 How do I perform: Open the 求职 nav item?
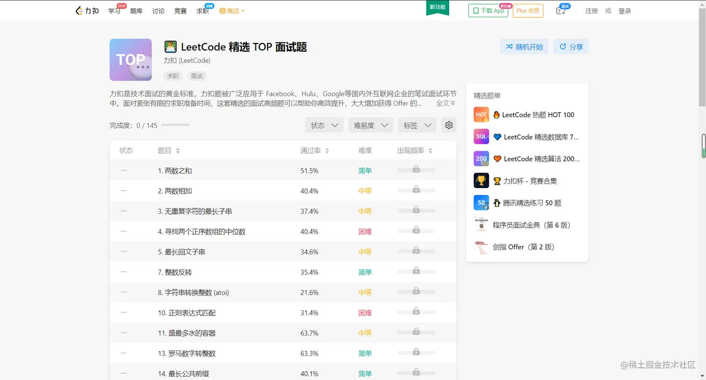point(203,11)
